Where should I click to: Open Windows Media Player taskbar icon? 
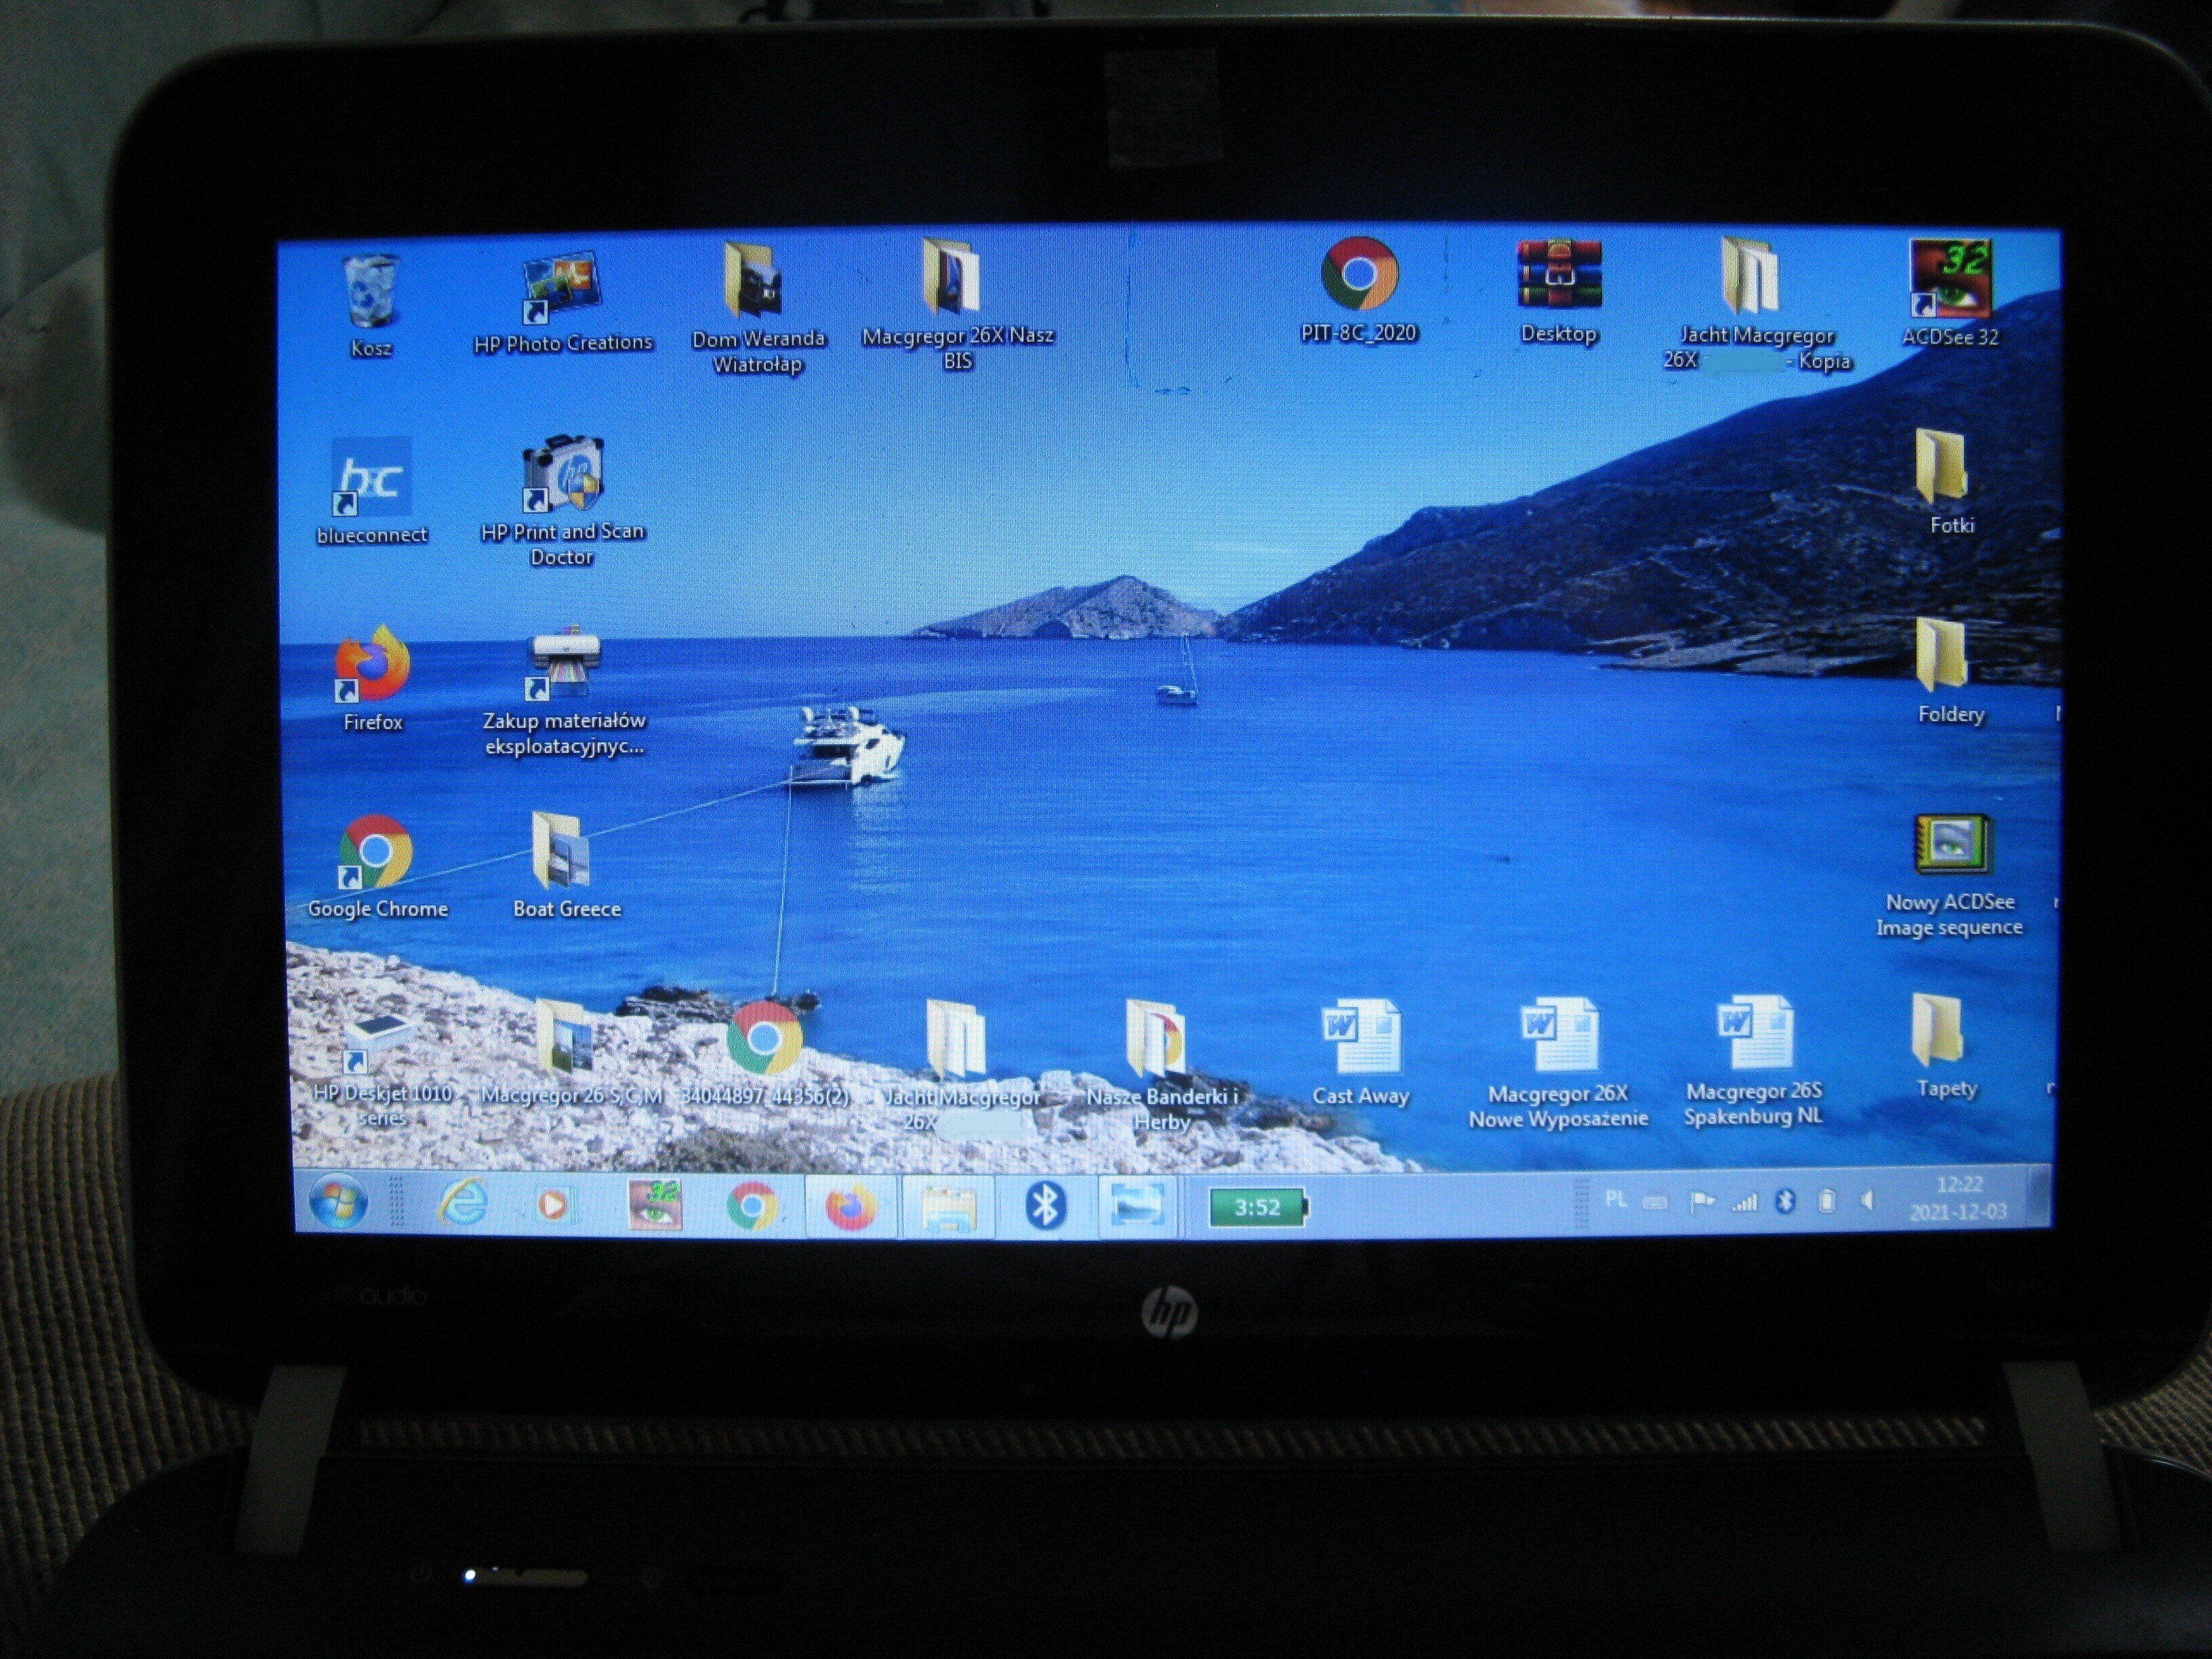(x=553, y=1204)
